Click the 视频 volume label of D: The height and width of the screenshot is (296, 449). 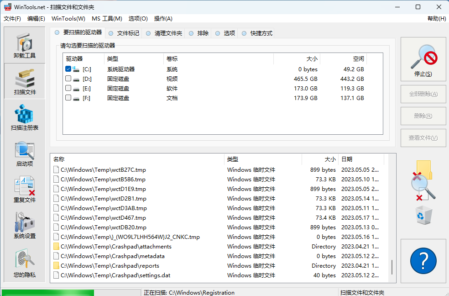click(x=172, y=79)
